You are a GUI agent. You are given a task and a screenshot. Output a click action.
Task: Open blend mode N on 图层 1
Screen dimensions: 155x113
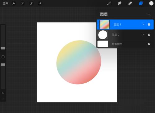click(144, 24)
